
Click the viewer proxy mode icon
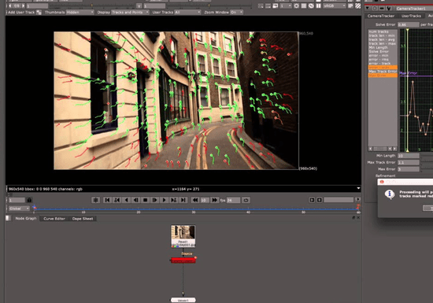(275, 6)
